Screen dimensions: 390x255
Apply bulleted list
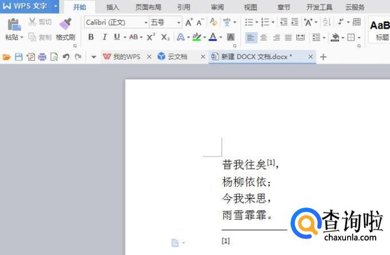click(x=249, y=22)
